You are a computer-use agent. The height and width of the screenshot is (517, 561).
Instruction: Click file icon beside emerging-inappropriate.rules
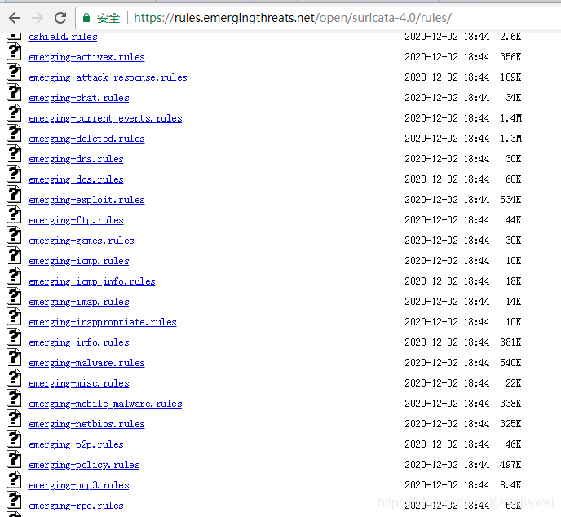[x=14, y=316]
